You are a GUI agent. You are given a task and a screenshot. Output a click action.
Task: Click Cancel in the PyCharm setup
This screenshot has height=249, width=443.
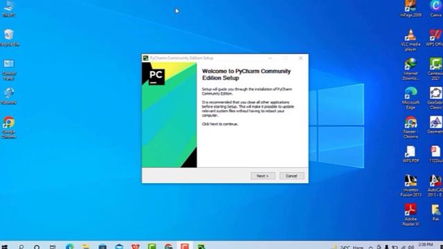pos(291,176)
